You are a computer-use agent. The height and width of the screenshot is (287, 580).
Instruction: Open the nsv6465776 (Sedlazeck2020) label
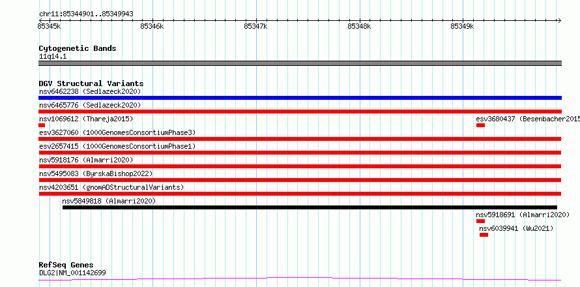[90, 105]
